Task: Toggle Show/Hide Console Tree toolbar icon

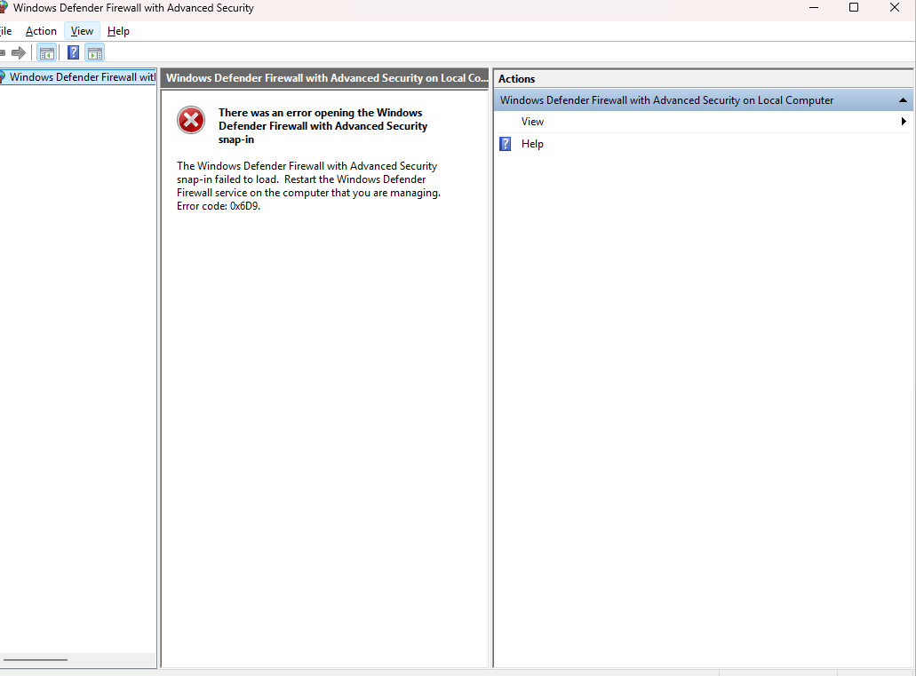Action: point(47,53)
